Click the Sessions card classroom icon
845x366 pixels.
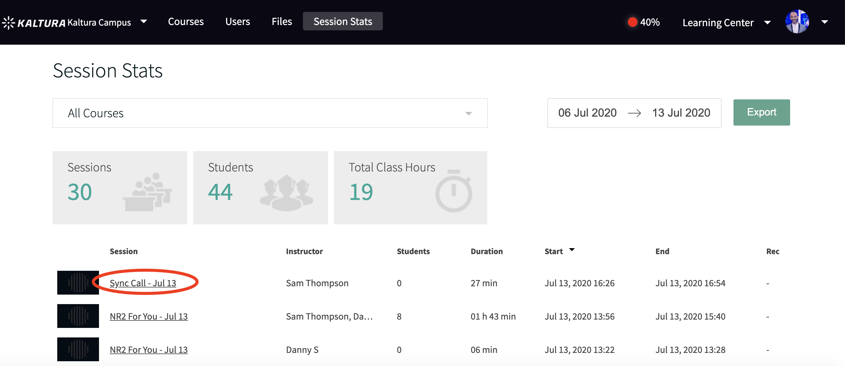click(147, 192)
